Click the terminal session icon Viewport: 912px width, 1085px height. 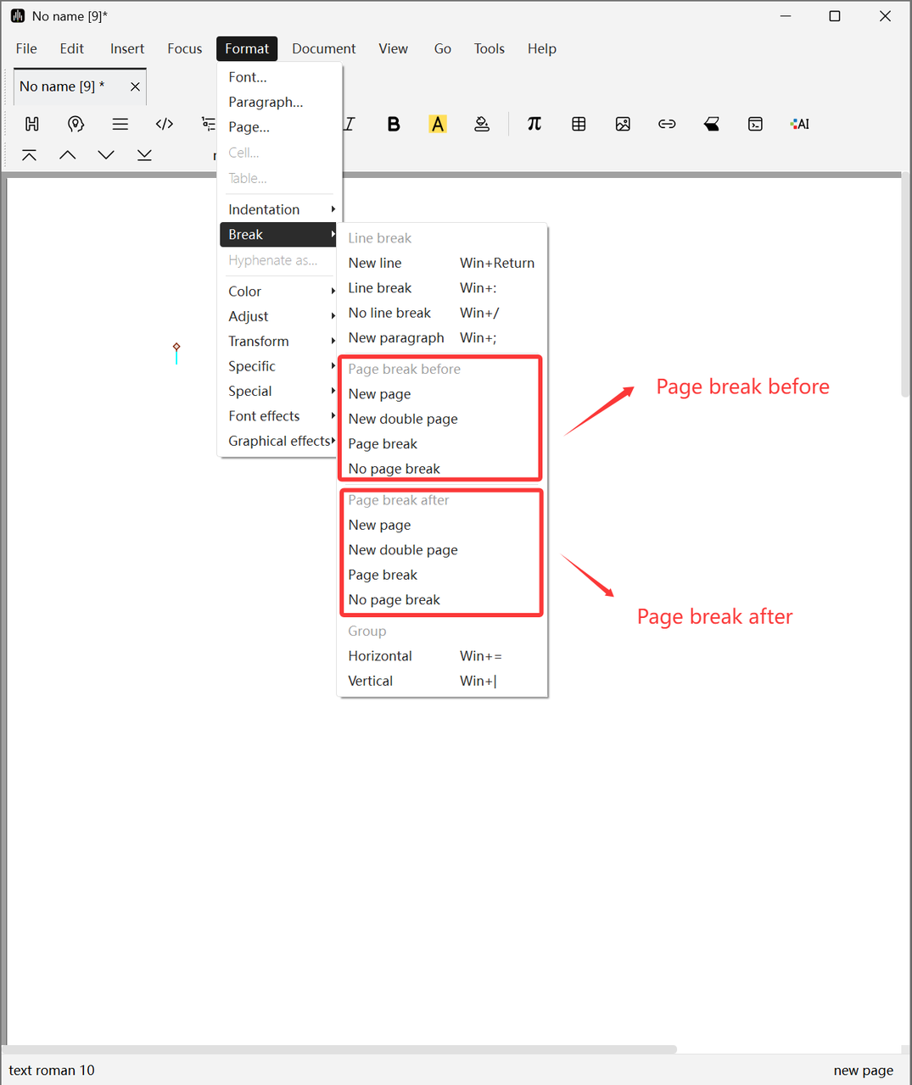click(x=755, y=125)
